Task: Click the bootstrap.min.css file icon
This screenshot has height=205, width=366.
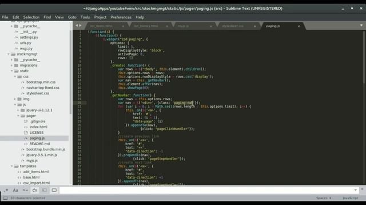Action: (23, 82)
